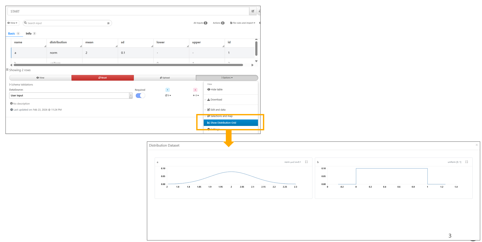
Task: Open search filter options icon in search box
Action: pos(108,23)
